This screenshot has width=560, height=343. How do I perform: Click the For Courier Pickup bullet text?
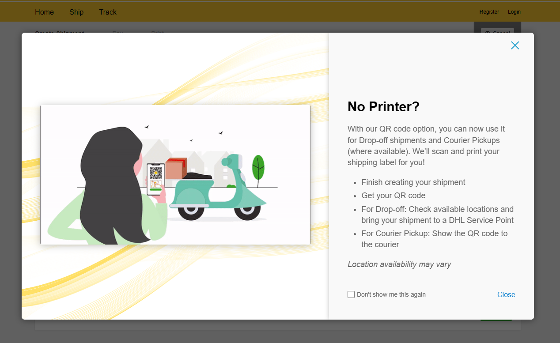435,239
